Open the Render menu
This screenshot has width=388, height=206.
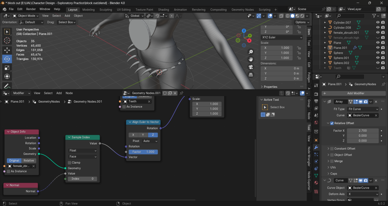[x=31, y=9]
